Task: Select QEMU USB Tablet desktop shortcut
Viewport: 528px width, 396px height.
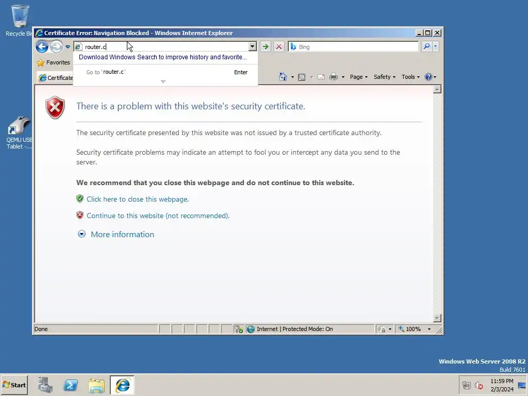Action: click(x=19, y=133)
